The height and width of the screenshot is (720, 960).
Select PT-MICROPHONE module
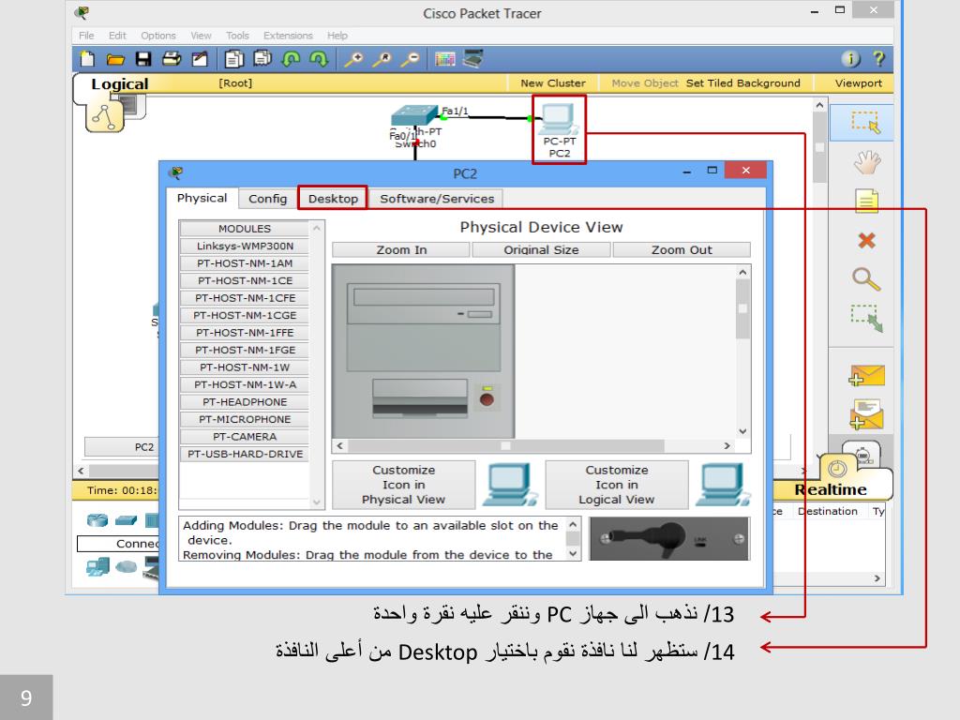pyautogui.click(x=245, y=419)
